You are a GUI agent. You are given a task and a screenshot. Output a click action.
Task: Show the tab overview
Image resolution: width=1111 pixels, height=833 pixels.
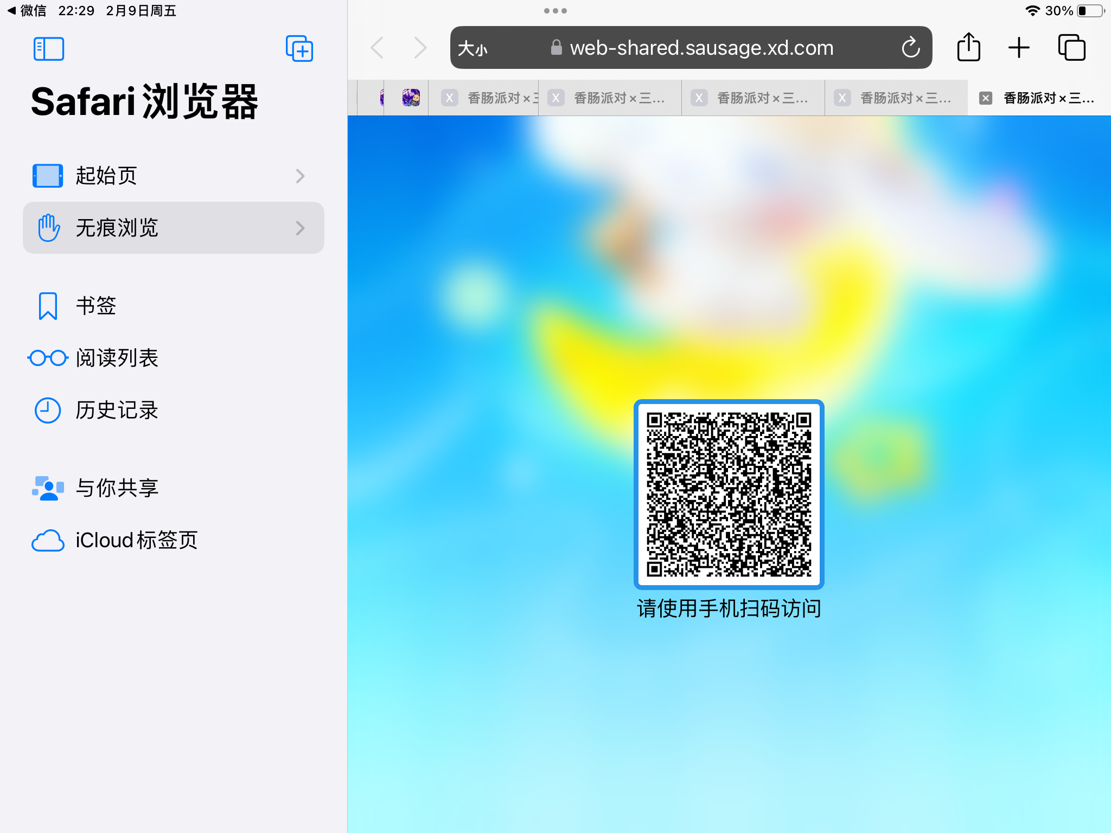1071,48
